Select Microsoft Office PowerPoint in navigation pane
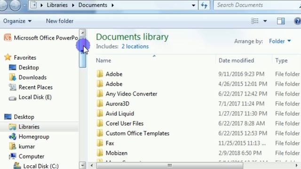The height and width of the screenshot is (169, 301). click(41, 38)
